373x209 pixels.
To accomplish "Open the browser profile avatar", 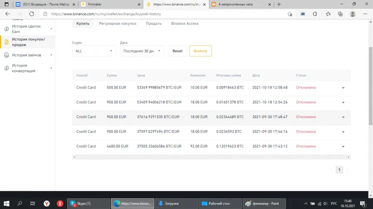I will (353, 14).
